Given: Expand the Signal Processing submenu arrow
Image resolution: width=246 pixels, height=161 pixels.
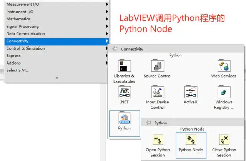Looking at the screenshot, I should click(x=107, y=26).
